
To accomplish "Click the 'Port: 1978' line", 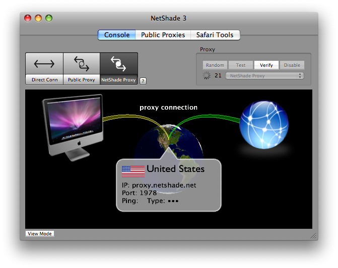I will click(x=139, y=193).
